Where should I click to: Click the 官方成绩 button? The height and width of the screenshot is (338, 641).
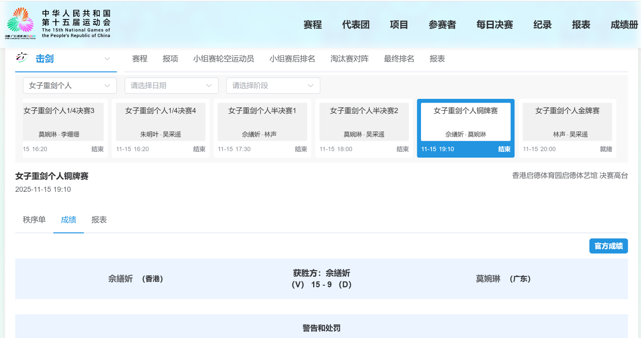(x=608, y=246)
